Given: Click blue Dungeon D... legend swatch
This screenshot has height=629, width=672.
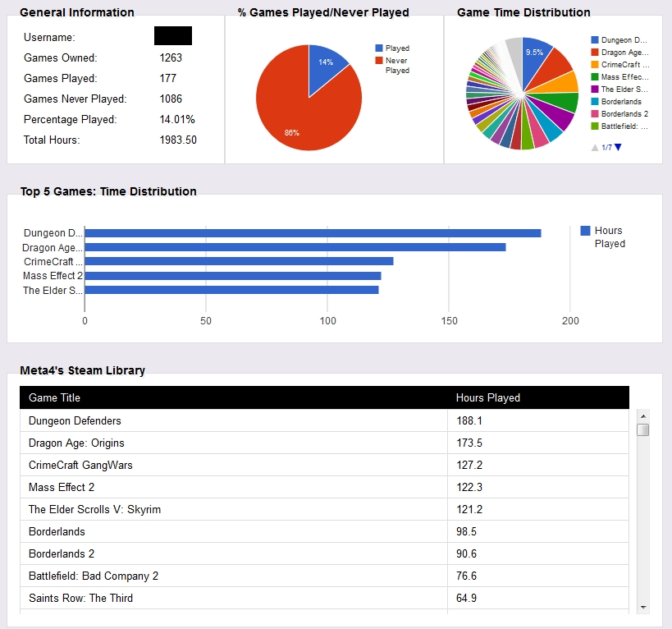Looking at the screenshot, I should (595, 40).
